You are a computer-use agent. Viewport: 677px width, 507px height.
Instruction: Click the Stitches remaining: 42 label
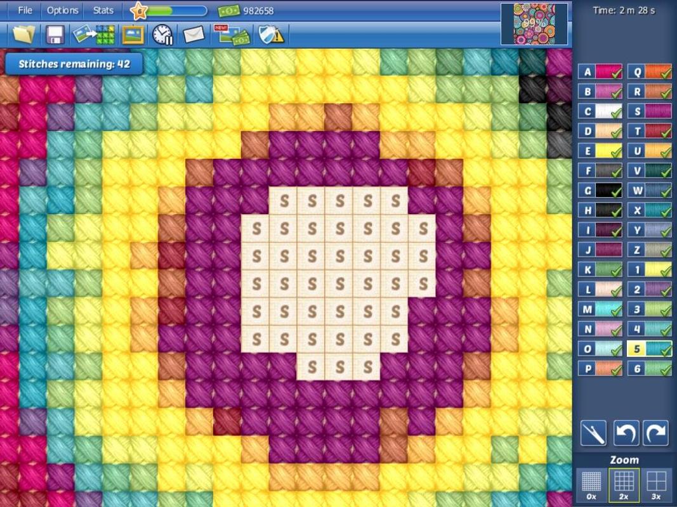[74, 64]
